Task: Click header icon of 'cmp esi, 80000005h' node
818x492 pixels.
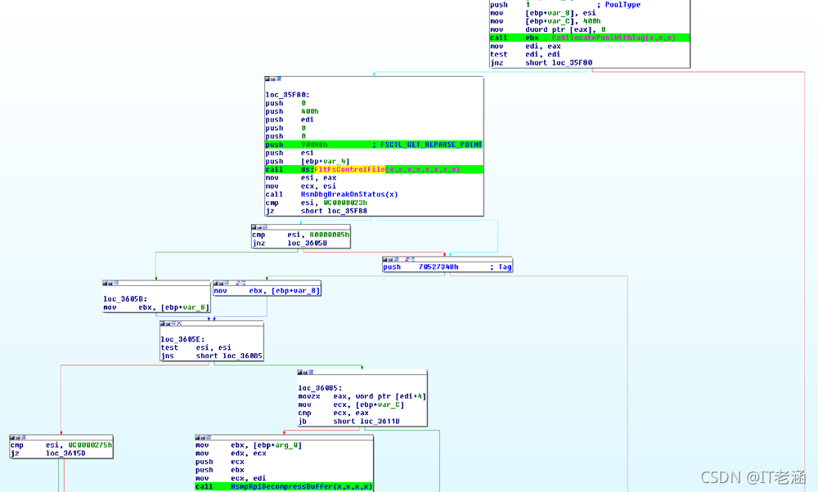Action: 255,226
